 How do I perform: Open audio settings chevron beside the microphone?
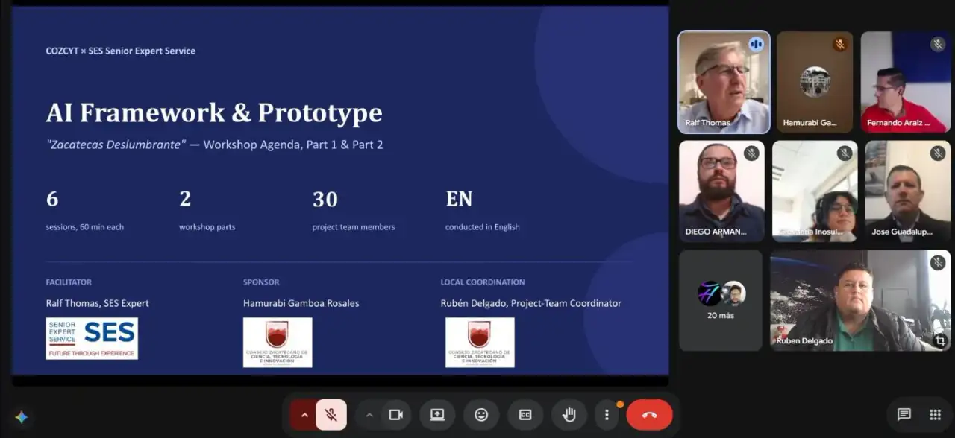[x=304, y=415]
